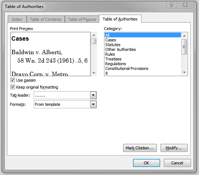The height and width of the screenshot is (175, 199).
Task: Click the From template formats field
Action: (x=62, y=104)
